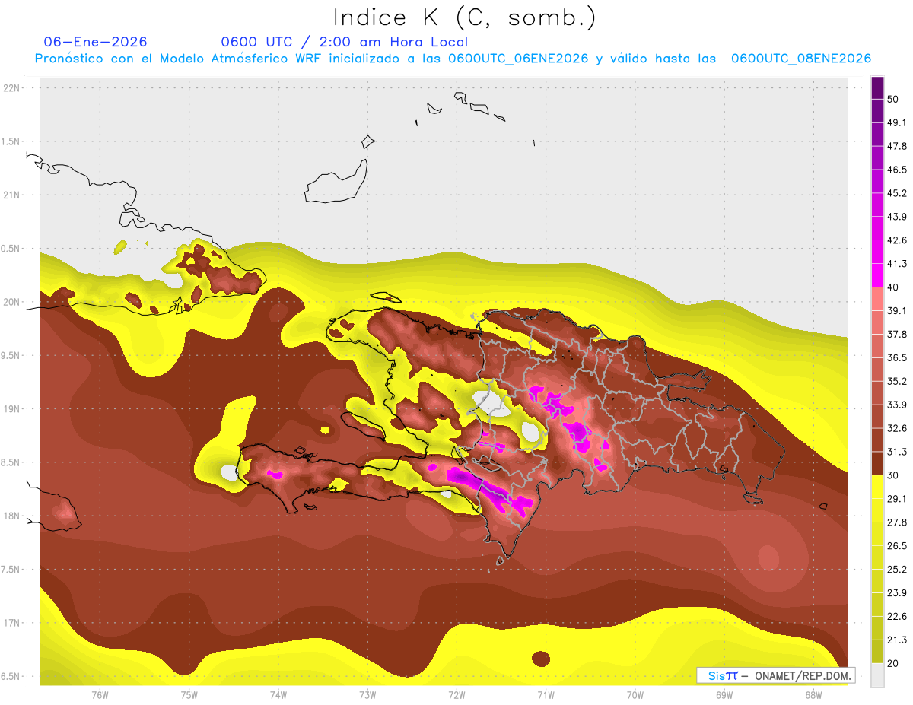Click the colorbar value label "37.8"
The width and height of the screenshot is (913, 705).
coord(896,334)
